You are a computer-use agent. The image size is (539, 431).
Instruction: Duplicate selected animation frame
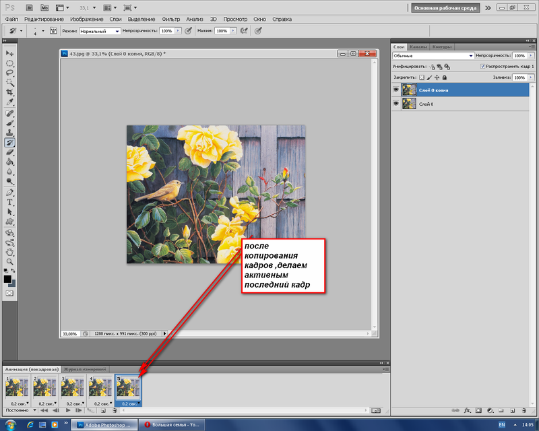click(103, 410)
